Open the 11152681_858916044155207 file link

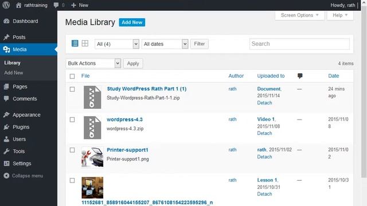click(147, 202)
